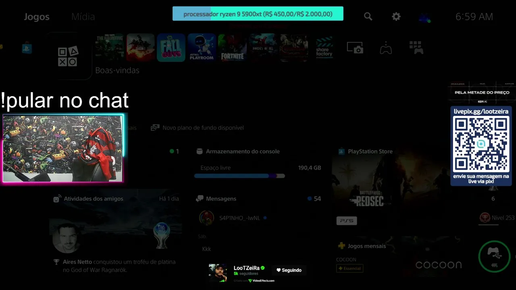Launch Fall Guys from the game row
Screen dimensions: 516x290
171,48
